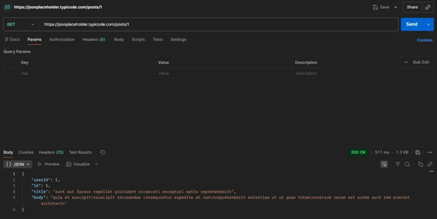The width and height of the screenshot is (437, 219).
Task: Select the response Body tab
Action: click(x=8, y=152)
